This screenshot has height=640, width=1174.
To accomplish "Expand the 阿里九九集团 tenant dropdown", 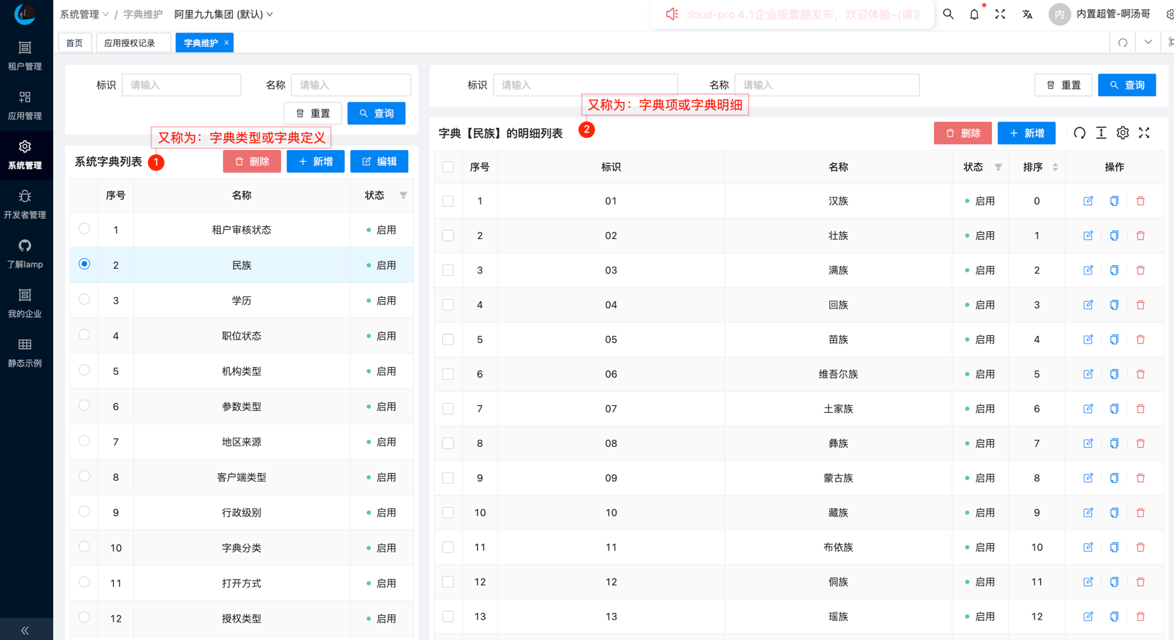I will 224,14.
